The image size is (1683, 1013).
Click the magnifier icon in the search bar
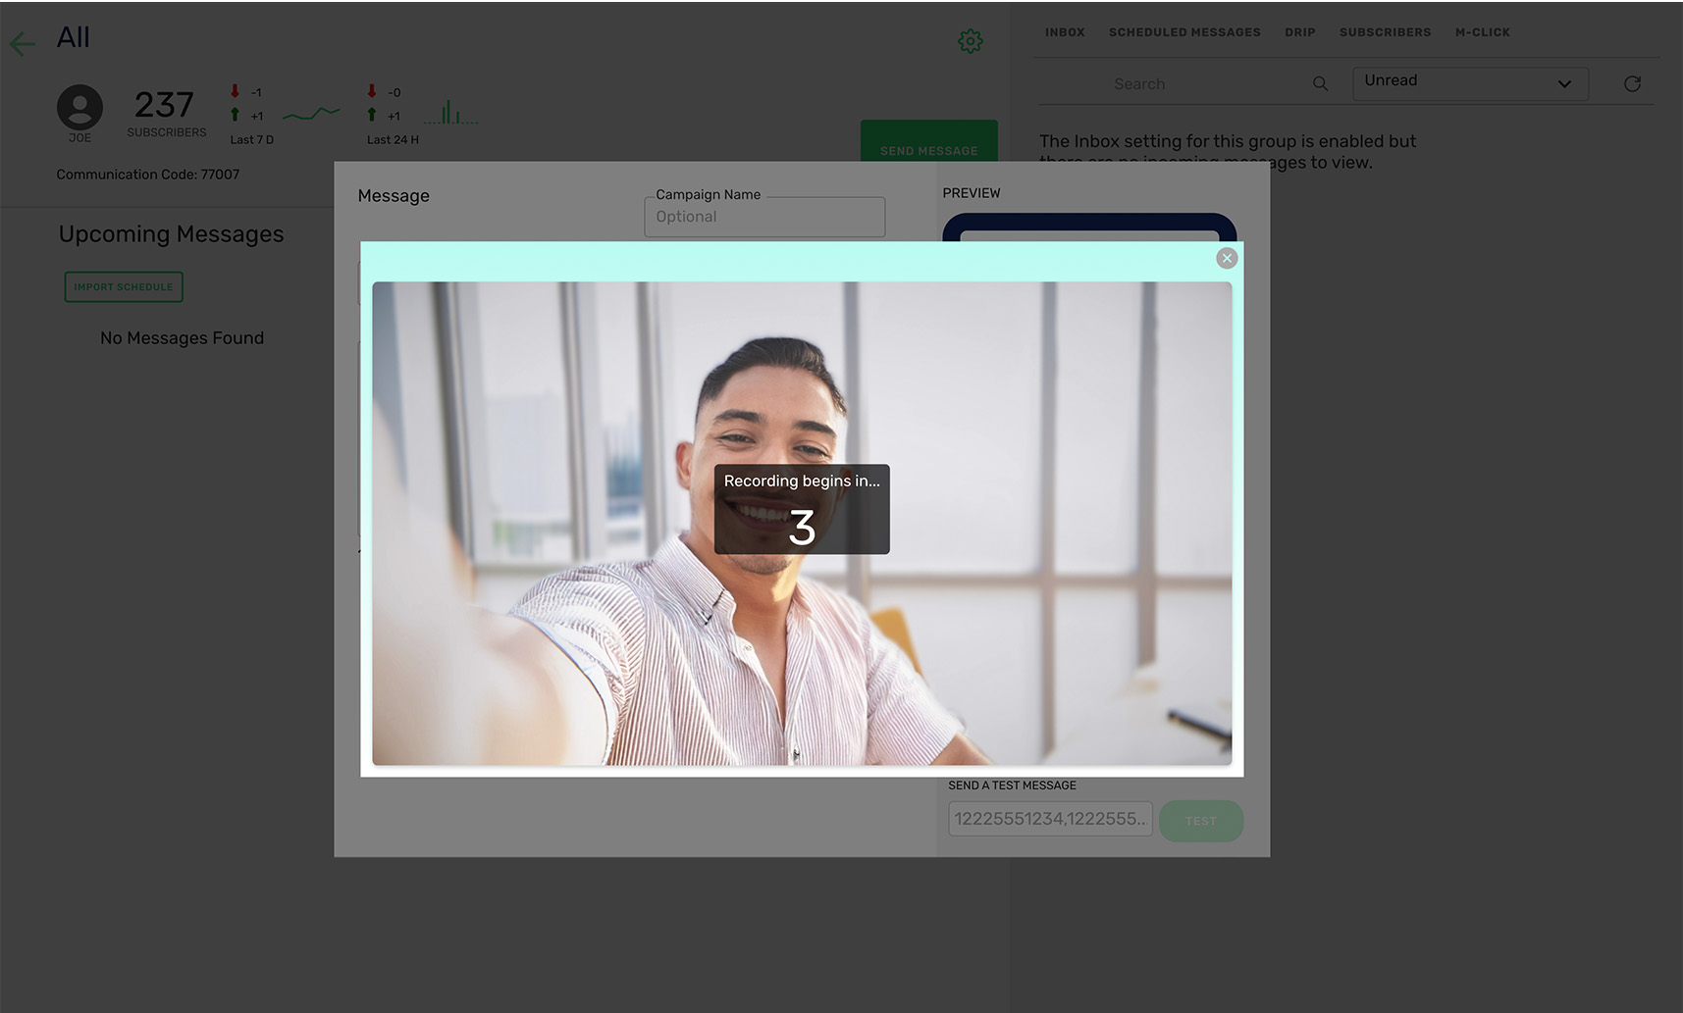[1320, 84]
